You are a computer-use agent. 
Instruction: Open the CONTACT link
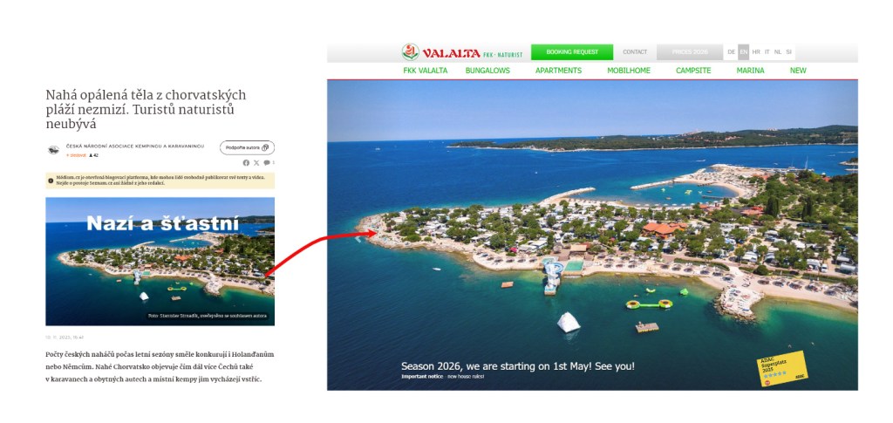pyautogui.click(x=635, y=51)
